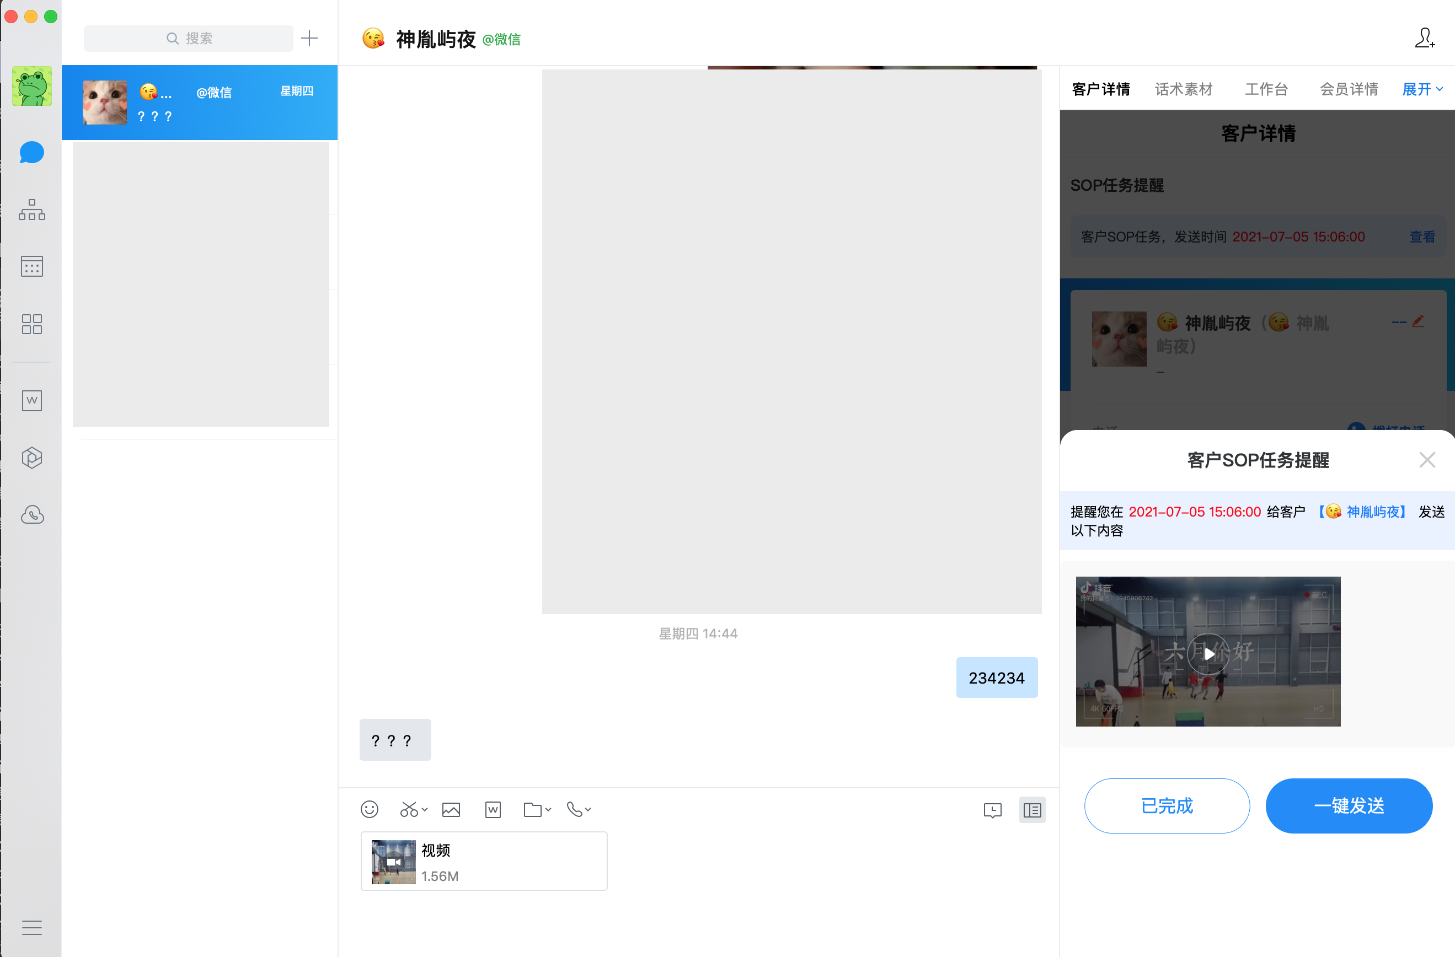Click the 搜索 search field
Image resolution: width=1455 pixels, height=957 pixels.
coord(188,38)
